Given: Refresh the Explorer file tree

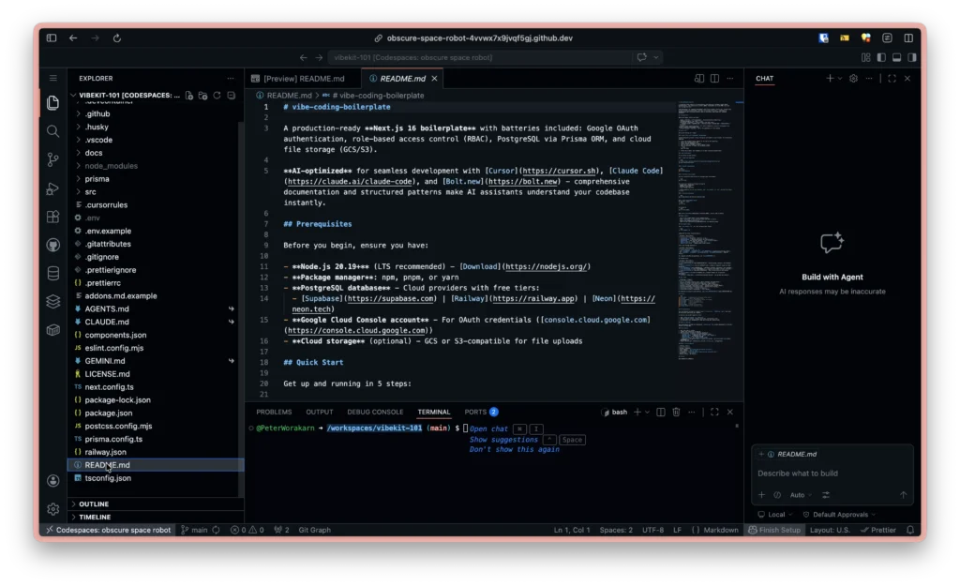Looking at the screenshot, I should pyautogui.click(x=217, y=96).
